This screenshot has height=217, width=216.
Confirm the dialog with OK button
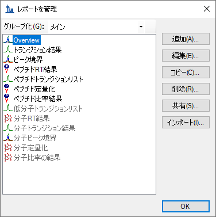coord(186,207)
